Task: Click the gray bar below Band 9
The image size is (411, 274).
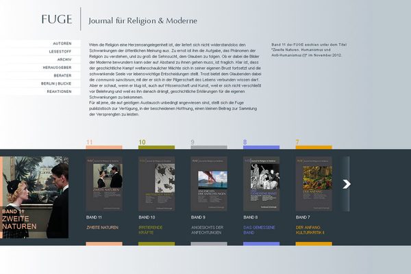Action: (x=209, y=244)
